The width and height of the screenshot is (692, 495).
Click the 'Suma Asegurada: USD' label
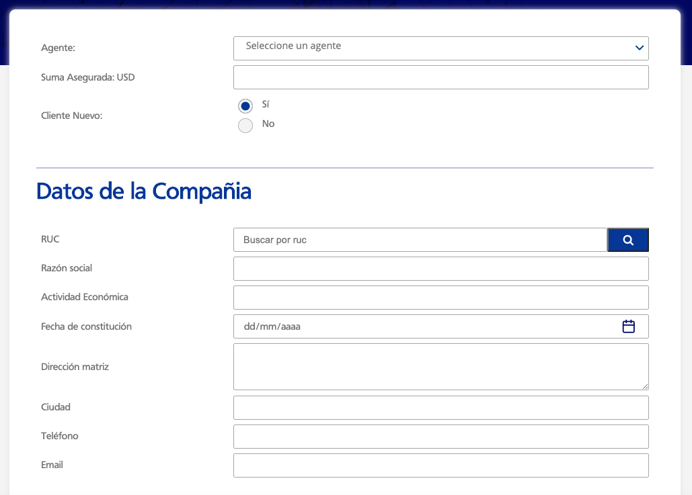pos(88,77)
